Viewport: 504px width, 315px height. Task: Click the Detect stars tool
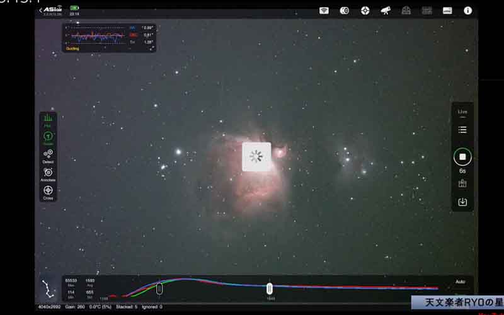(x=49, y=156)
